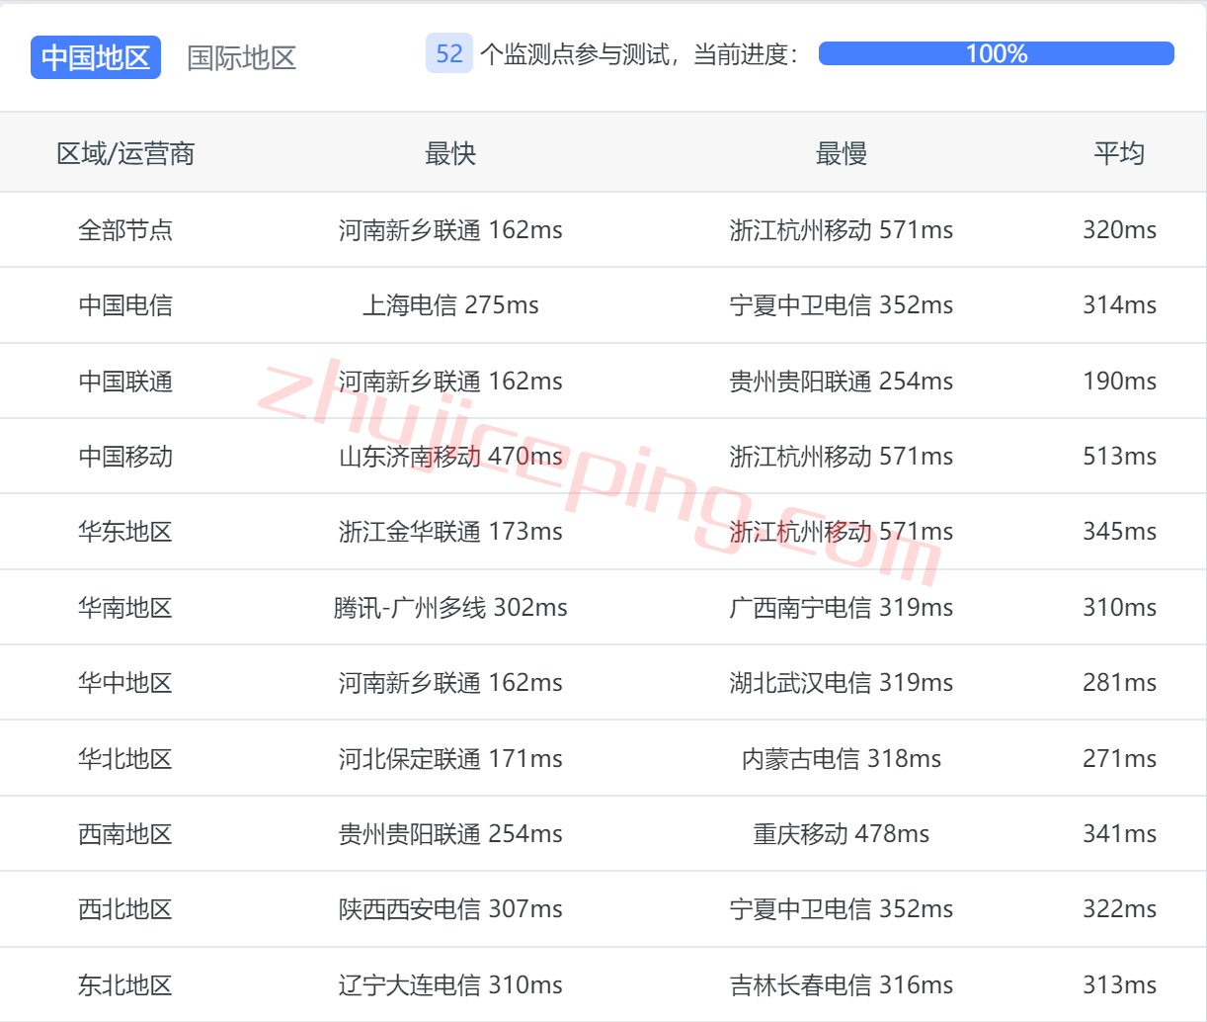The height and width of the screenshot is (1022, 1207).
Task: Select the 华北地区 row label
Action: click(x=125, y=758)
